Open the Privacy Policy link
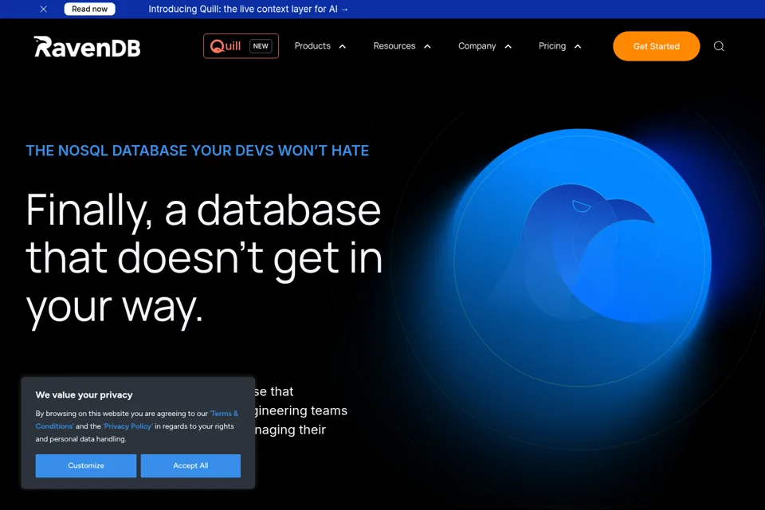Viewport: 765px width, 510px height. tap(127, 426)
